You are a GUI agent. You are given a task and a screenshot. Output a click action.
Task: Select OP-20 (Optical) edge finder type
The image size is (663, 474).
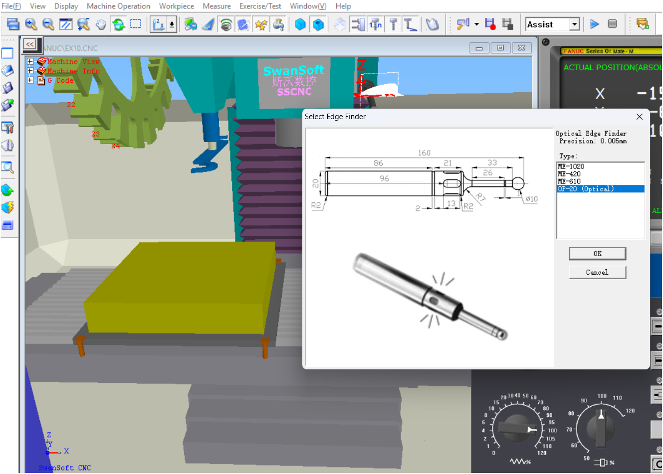click(601, 189)
